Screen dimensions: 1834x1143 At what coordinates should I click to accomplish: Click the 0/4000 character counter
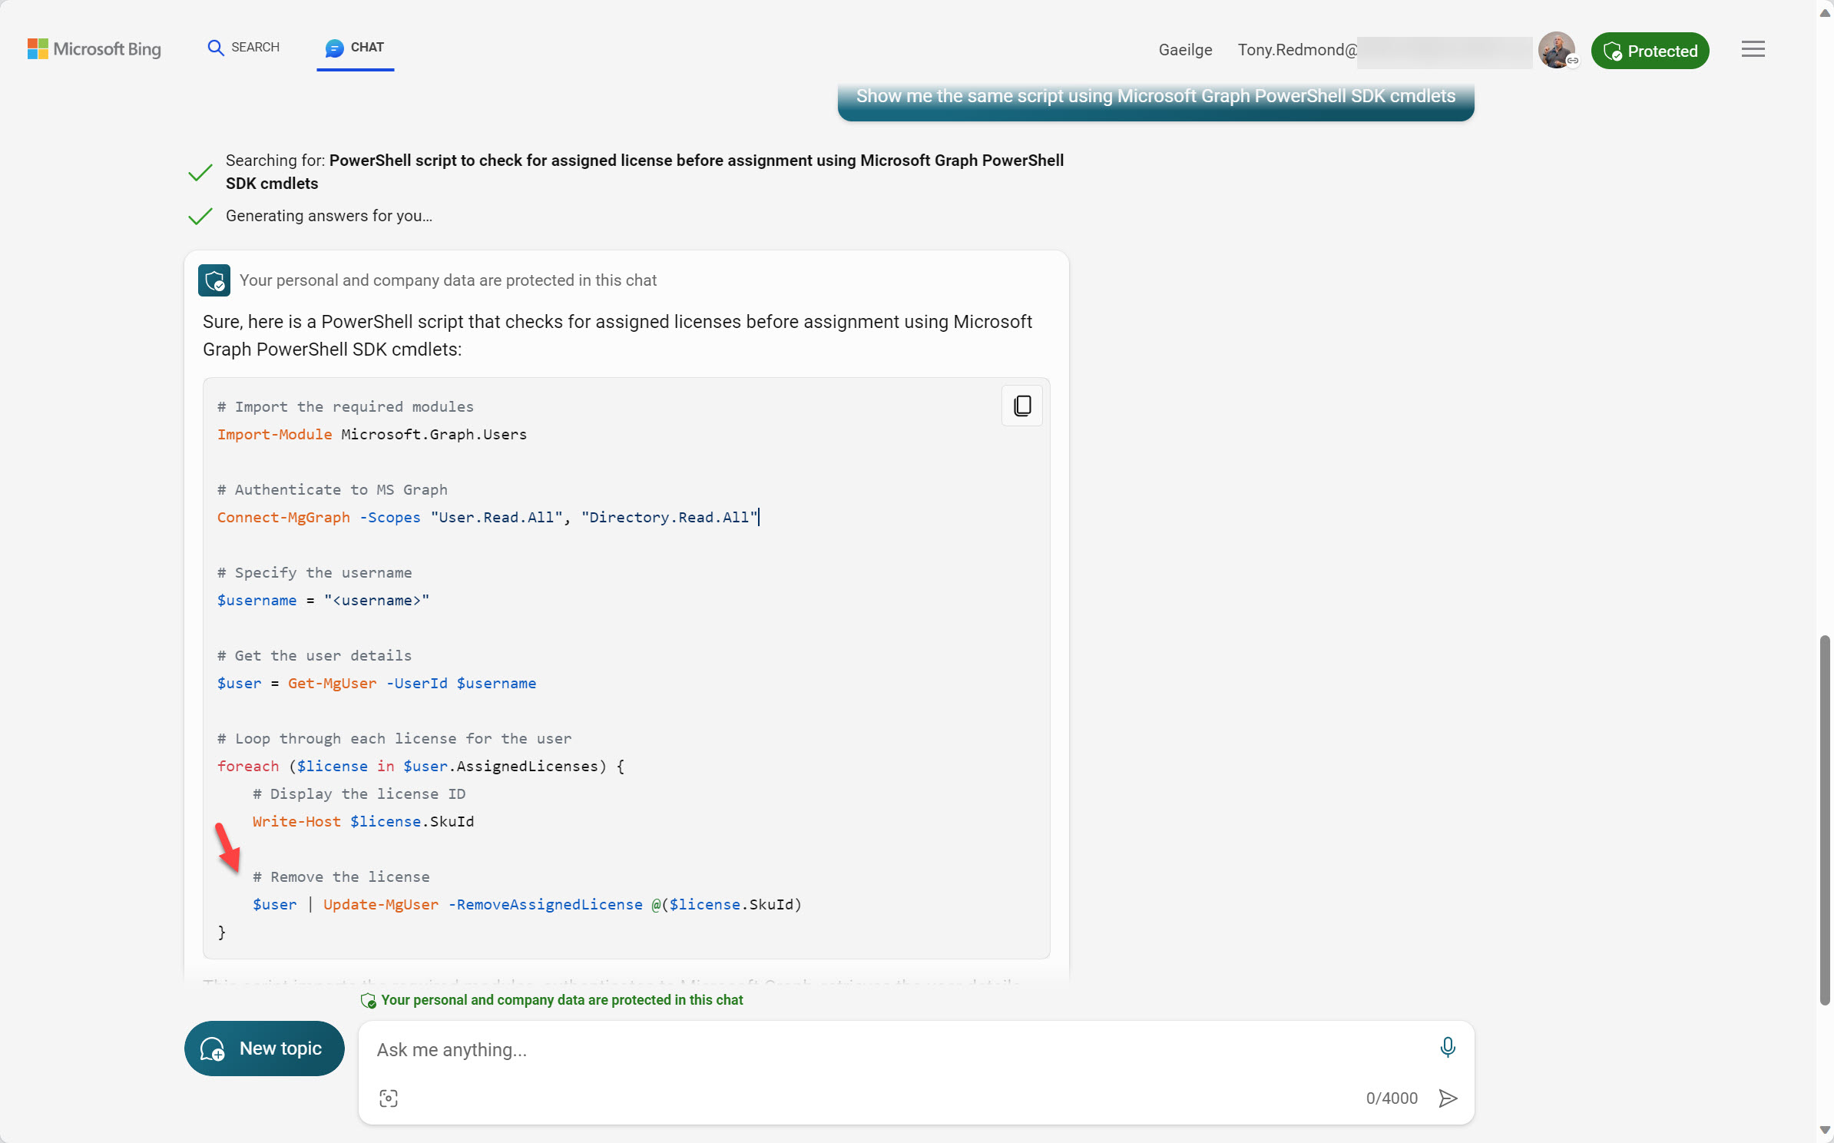tap(1392, 1098)
